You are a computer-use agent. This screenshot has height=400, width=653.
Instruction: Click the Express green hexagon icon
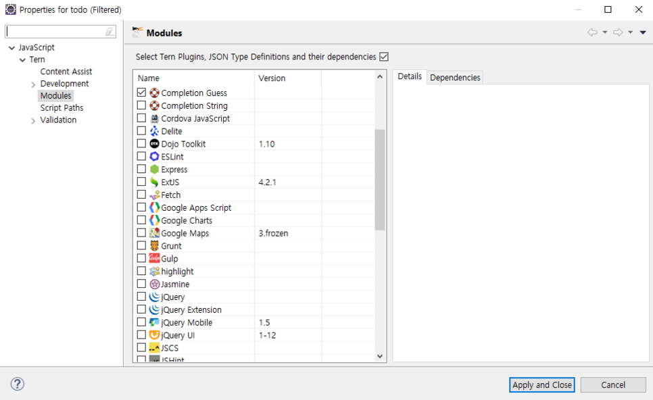tap(155, 169)
